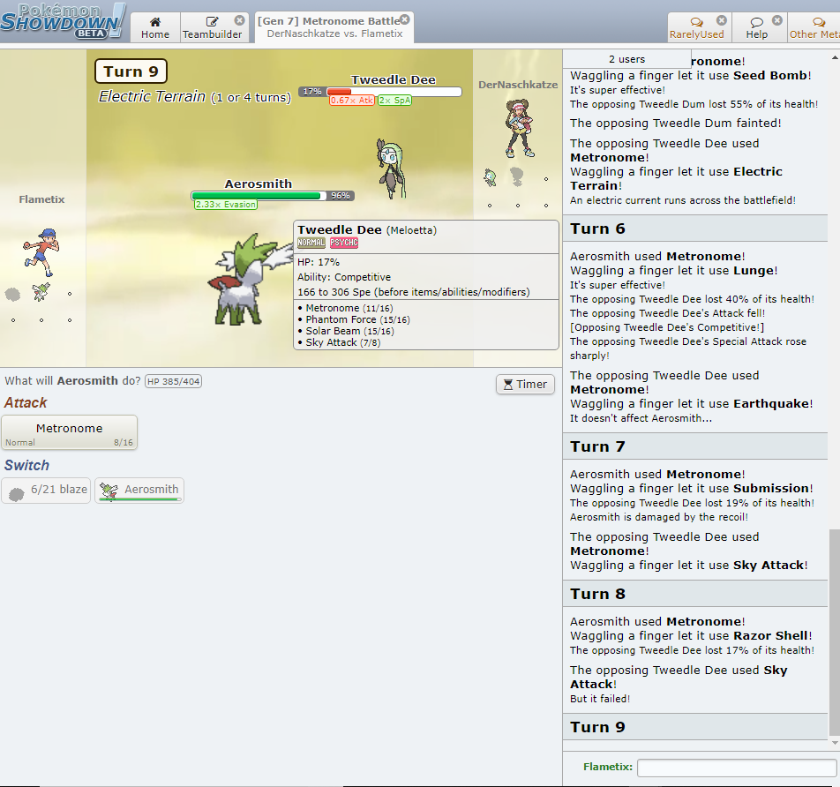Select the Gen 7 Metronome Battle tab

click(x=334, y=27)
